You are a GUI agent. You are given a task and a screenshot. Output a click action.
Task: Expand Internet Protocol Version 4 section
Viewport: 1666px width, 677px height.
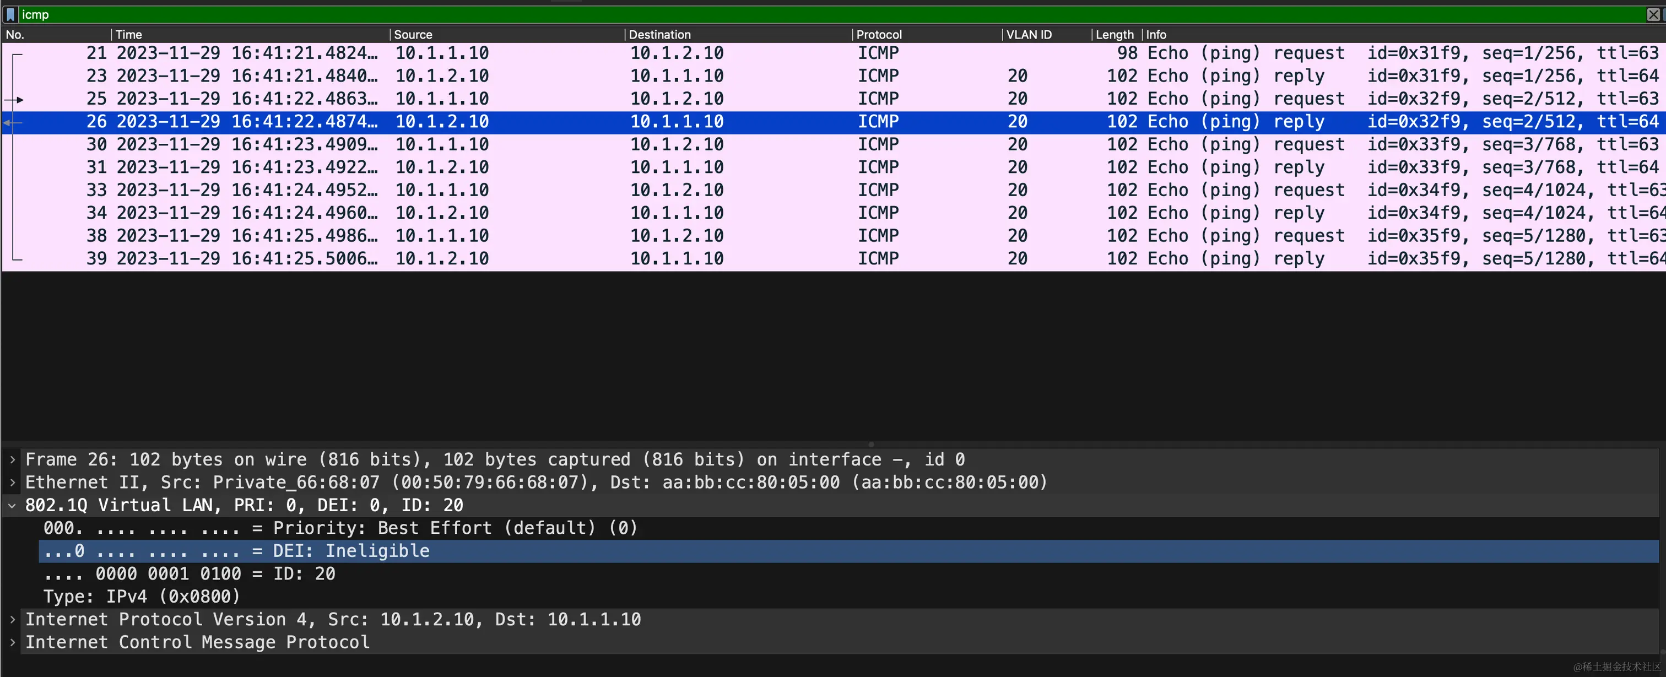[12, 620]
